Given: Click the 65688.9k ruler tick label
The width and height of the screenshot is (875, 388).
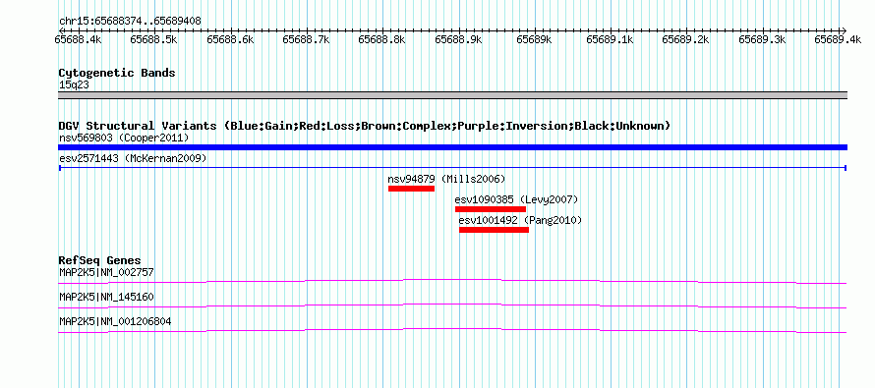Looking at the screenshot, I should coord(458,39).
